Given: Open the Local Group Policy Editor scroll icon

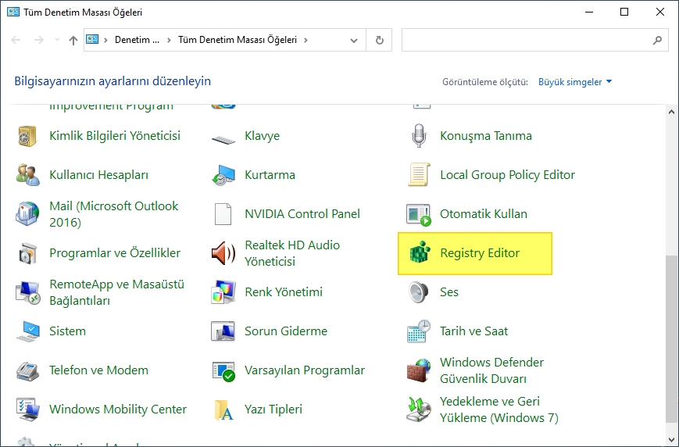Looking at the screenshot, I should click(x=419, y=175).
